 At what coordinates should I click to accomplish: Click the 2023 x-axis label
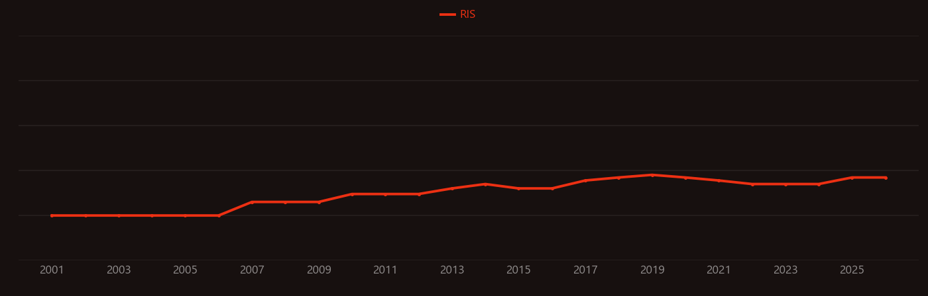point(785,270)
